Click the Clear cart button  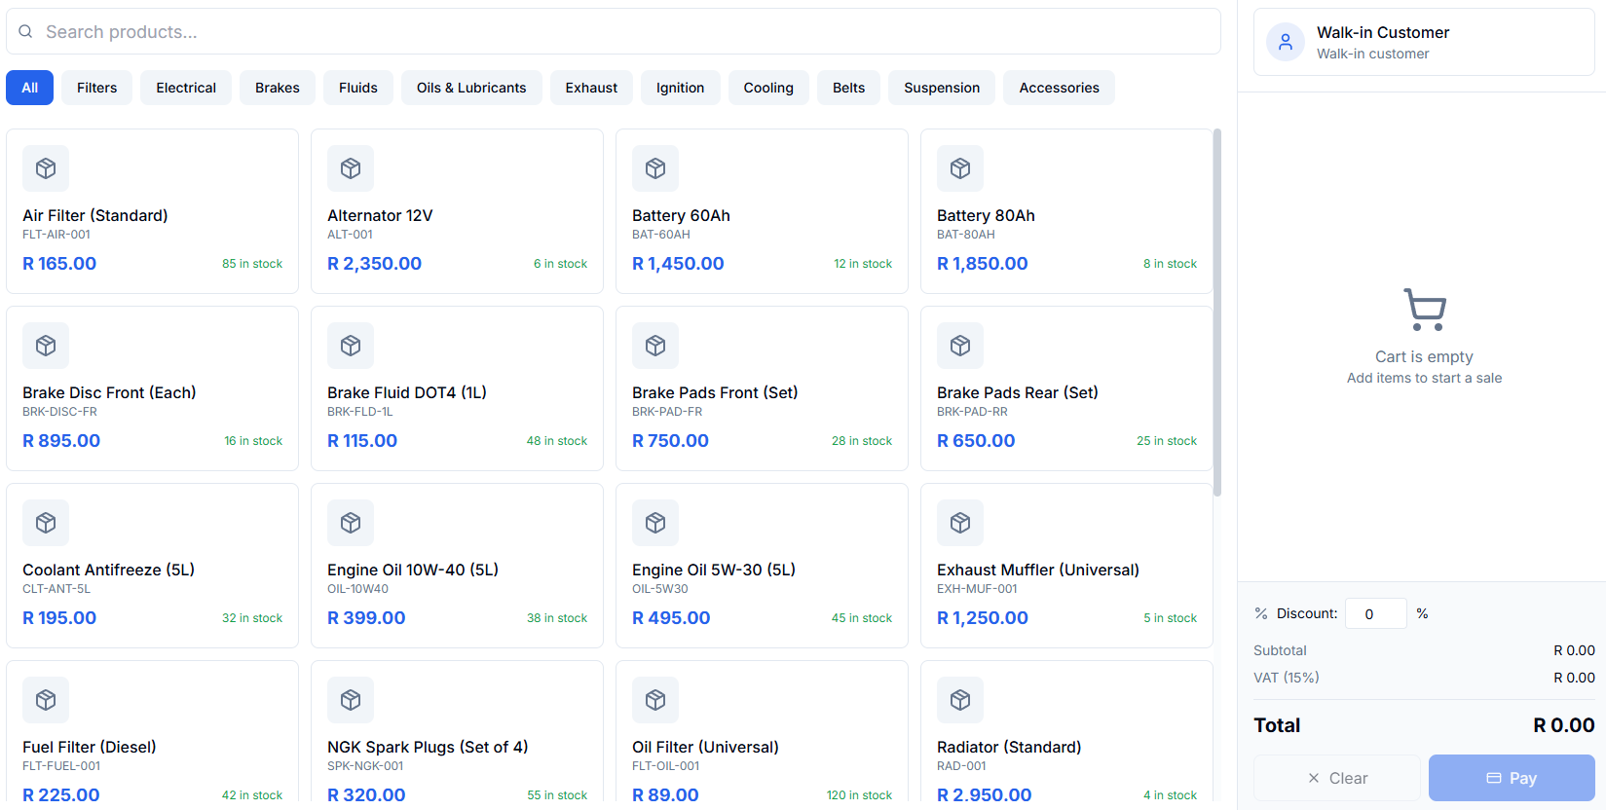coord(1337,778)
